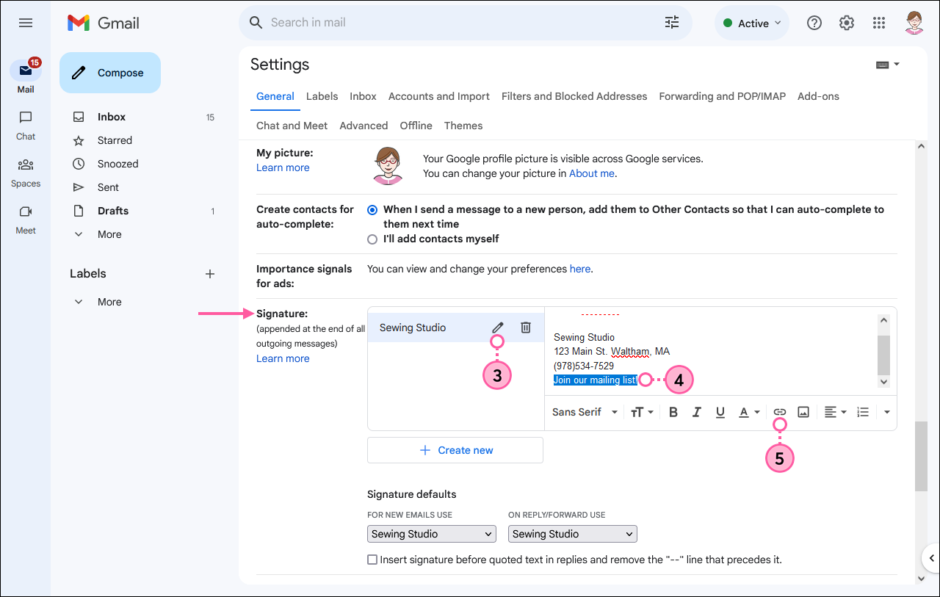Open Filters and Blocked Addresses tab

coord(574,97)
